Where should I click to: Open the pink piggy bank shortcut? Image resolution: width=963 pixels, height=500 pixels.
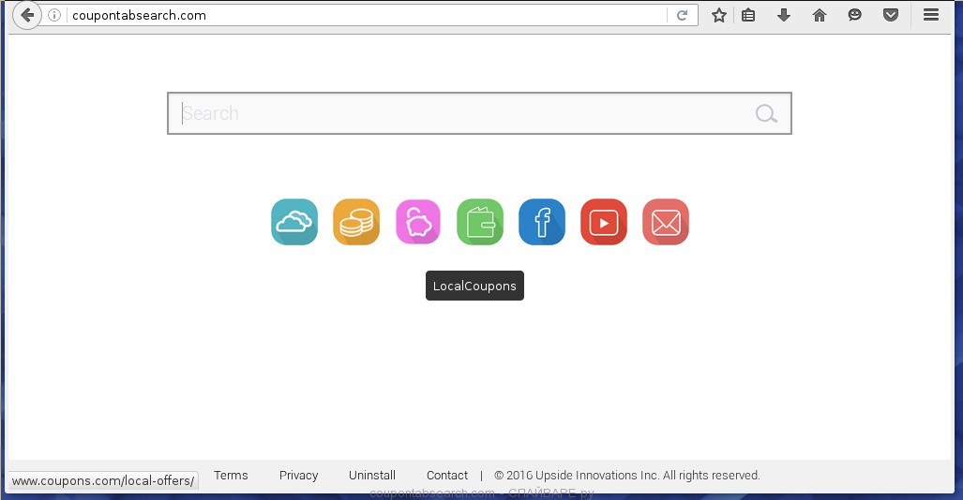[x=418, y=222]
